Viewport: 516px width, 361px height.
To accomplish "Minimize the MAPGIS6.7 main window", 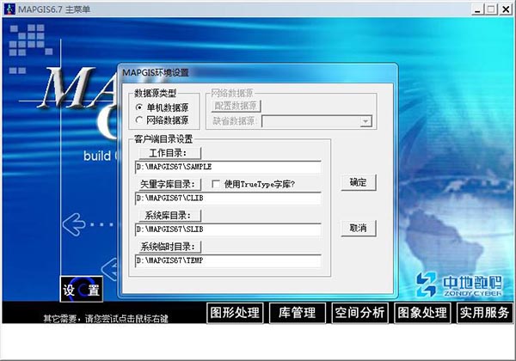I will coord(477,9).
